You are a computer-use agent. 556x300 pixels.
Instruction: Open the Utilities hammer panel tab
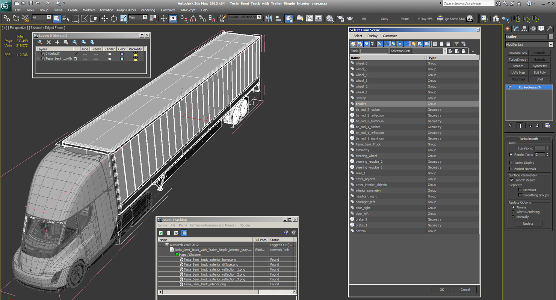(550, 28)
